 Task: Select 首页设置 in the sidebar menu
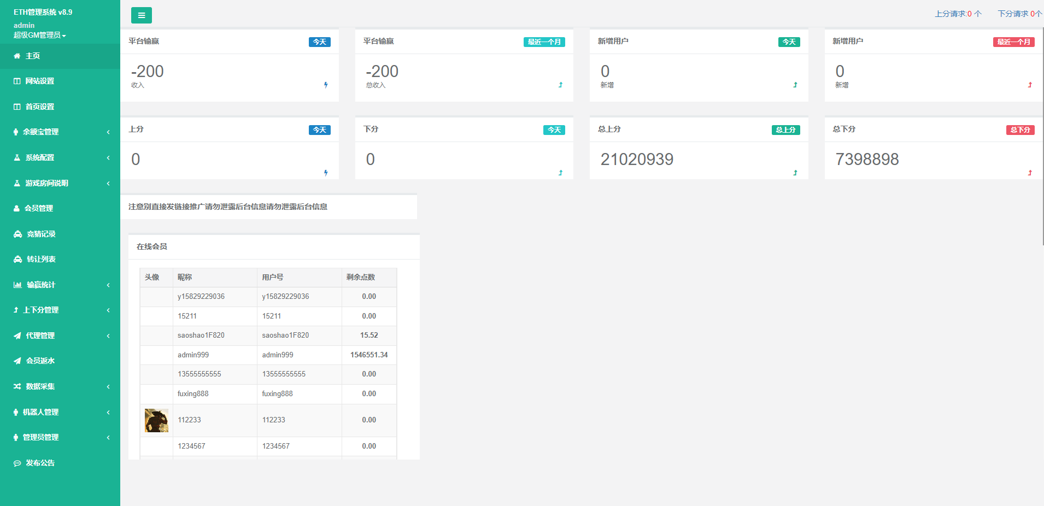(x=39, y=107)
